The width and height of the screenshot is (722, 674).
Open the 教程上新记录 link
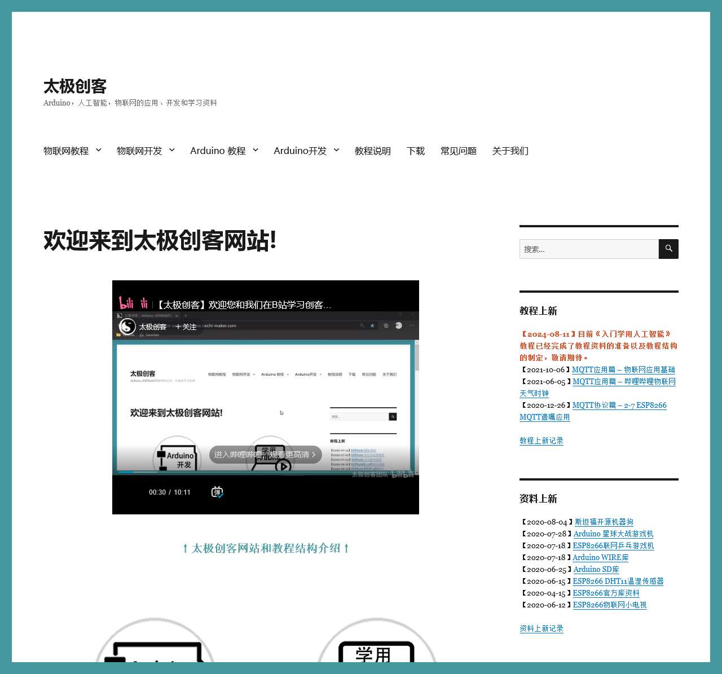tap(541, 441)
